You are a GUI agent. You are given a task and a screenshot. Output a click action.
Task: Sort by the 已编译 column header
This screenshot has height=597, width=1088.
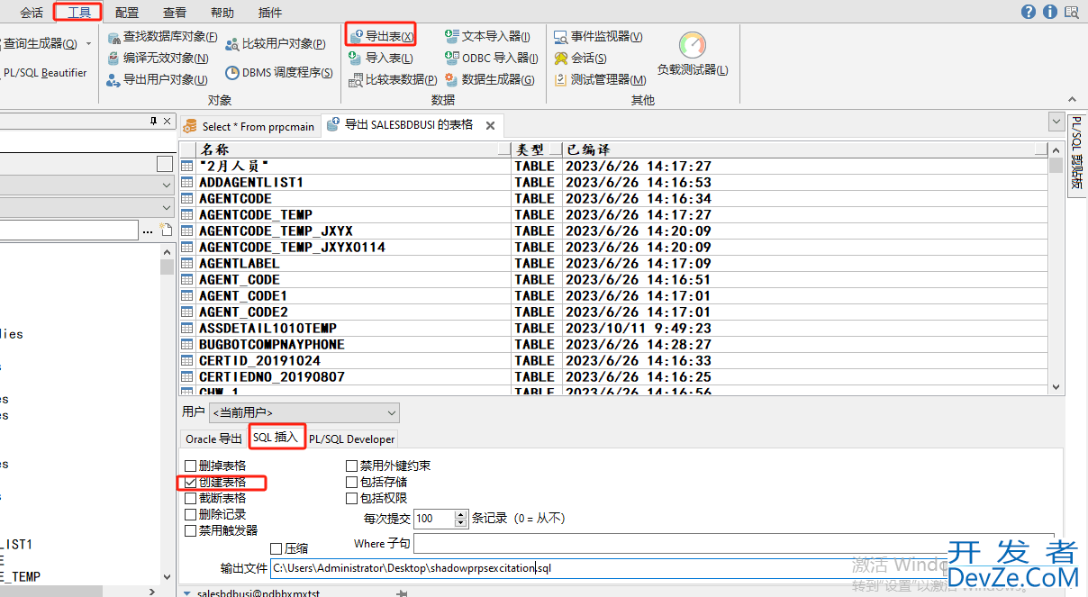[805, 149]
